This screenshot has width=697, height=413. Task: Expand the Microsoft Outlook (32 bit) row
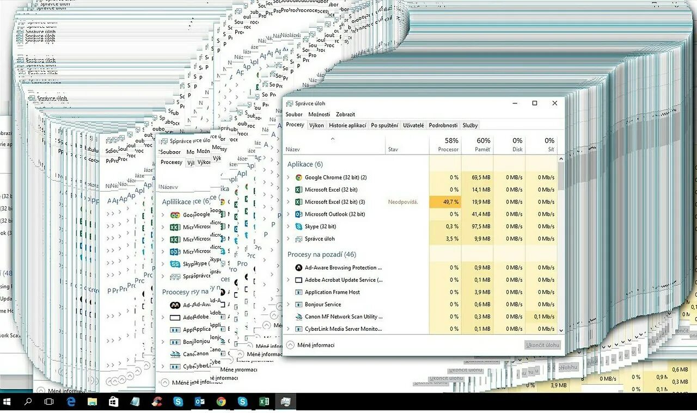pos(289,214)
